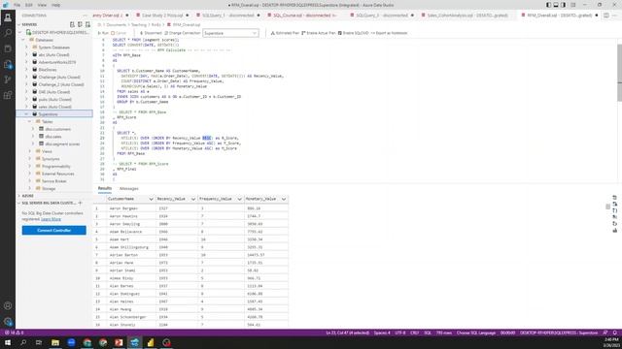The width and height of the screenshot is (622, 349).
Task: Click the errors and warnings status icon
Action: [15, 333]
